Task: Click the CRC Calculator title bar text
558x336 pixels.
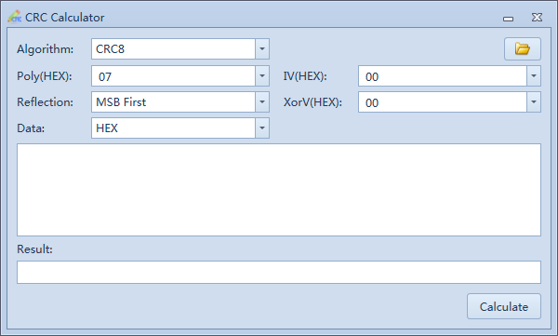Action: point(65,18)
